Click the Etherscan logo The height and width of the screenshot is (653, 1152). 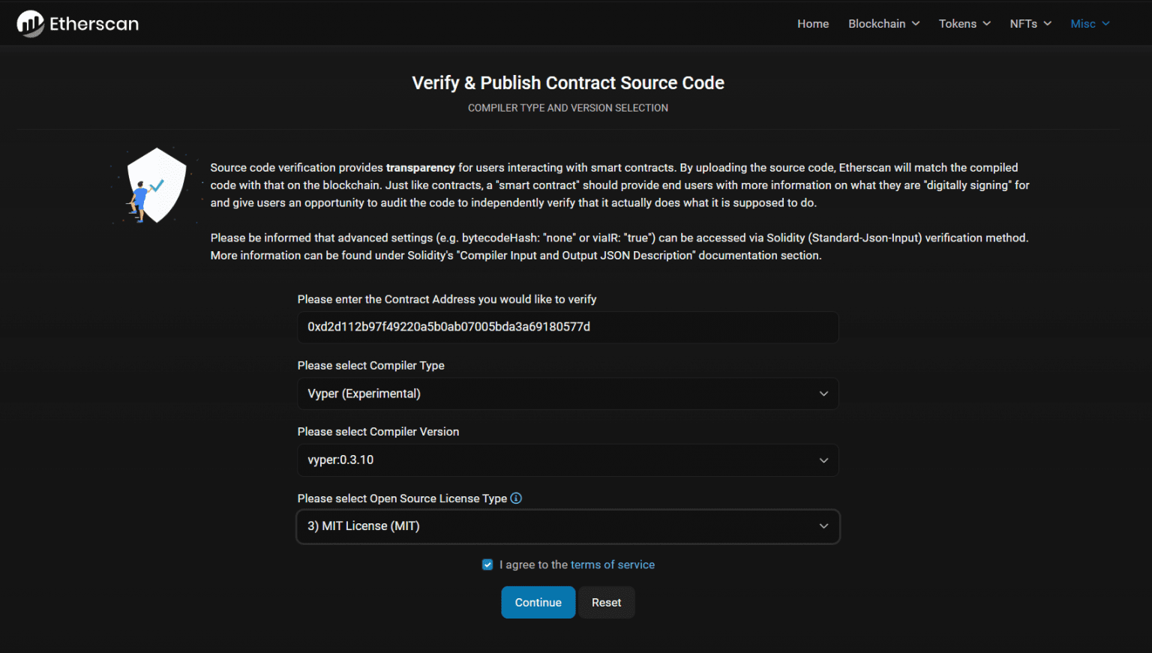76,23
